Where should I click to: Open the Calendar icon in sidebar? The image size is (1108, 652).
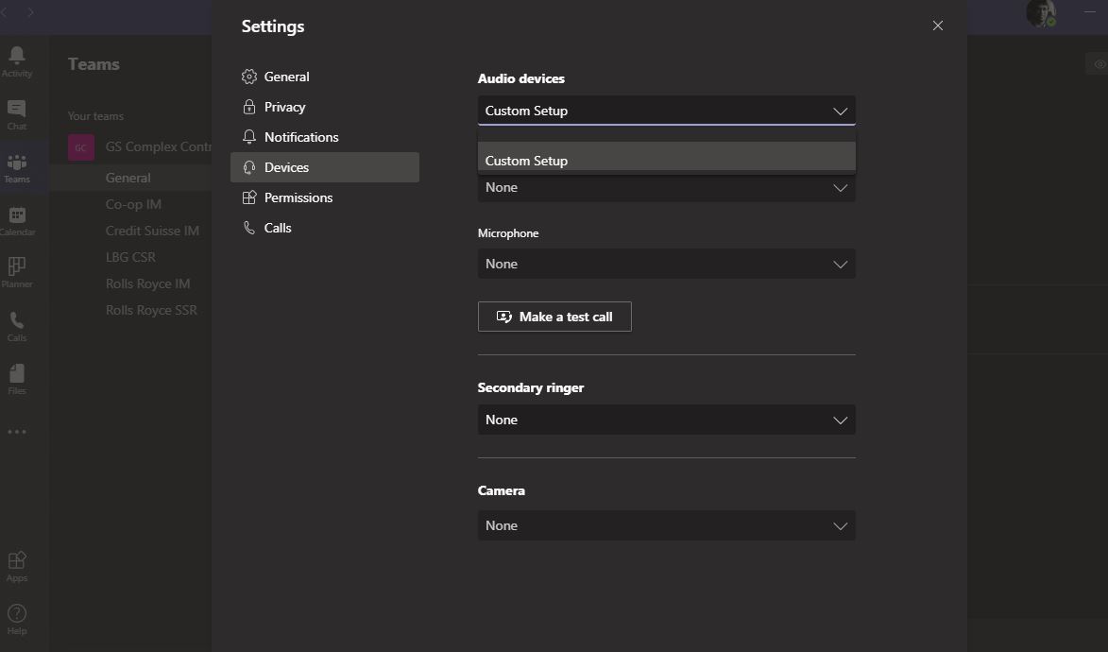(x=17, y=220)
